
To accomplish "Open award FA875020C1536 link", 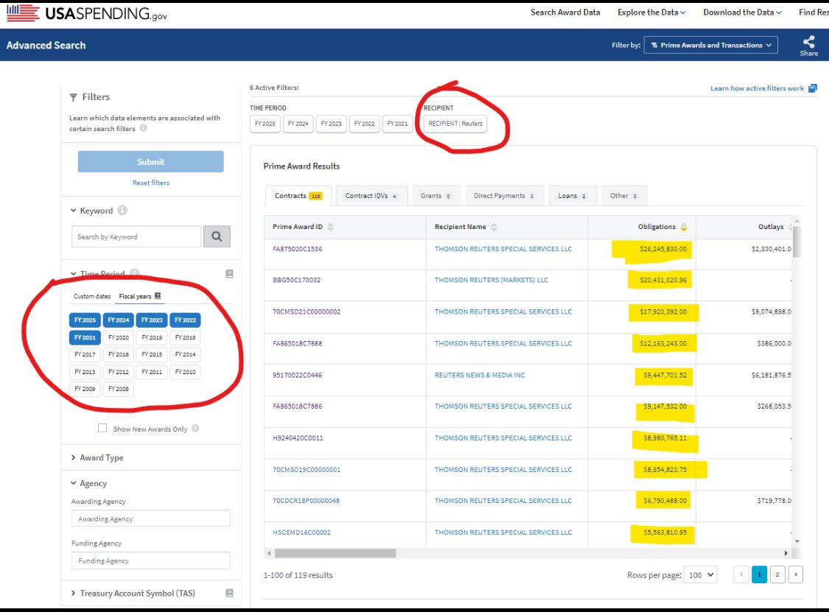I will (297, 249).
